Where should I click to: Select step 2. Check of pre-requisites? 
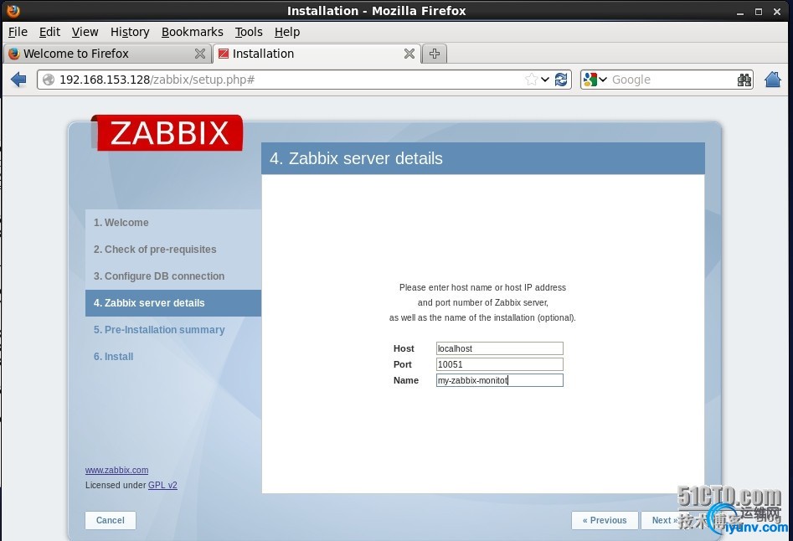click(173, 250)
